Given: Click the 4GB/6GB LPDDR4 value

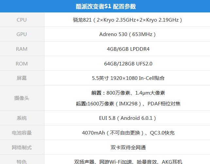Looking at the screenshot, I should (128, 49).
